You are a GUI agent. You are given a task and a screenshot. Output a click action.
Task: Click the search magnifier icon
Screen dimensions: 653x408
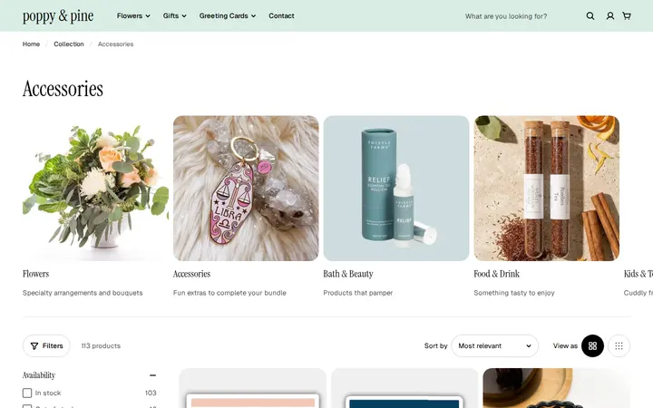590,15
